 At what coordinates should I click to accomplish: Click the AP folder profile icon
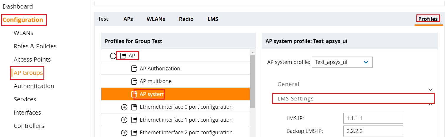click(123, 56)
